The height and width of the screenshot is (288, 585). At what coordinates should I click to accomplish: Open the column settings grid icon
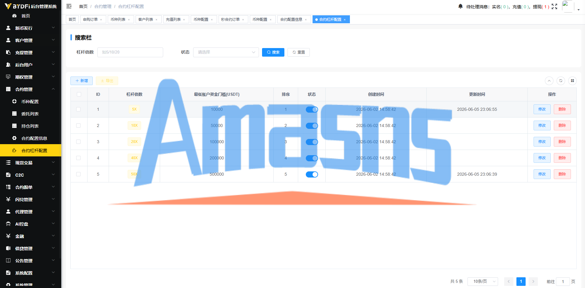(572, 81)
